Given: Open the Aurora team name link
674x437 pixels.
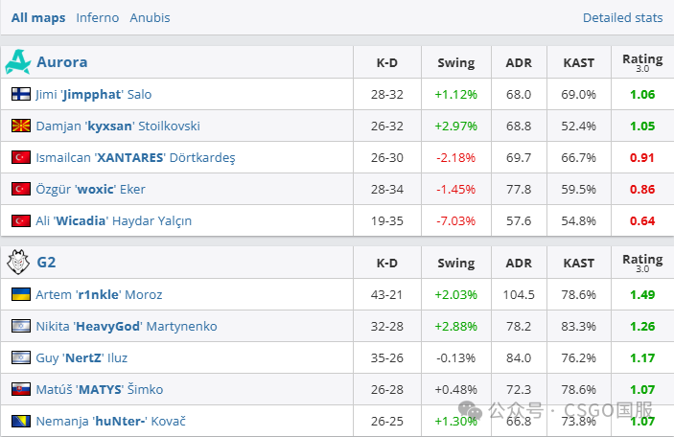Looking at the screenshot, I should (x=62, y=62).
